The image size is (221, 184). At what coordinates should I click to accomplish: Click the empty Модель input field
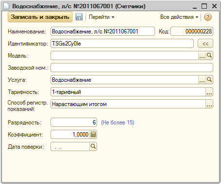(x=124, y=56)
